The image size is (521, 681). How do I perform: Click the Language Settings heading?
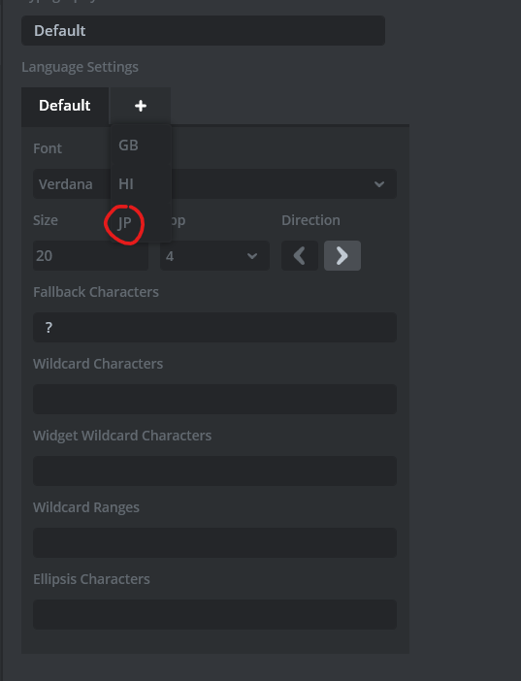coord(80,67)
